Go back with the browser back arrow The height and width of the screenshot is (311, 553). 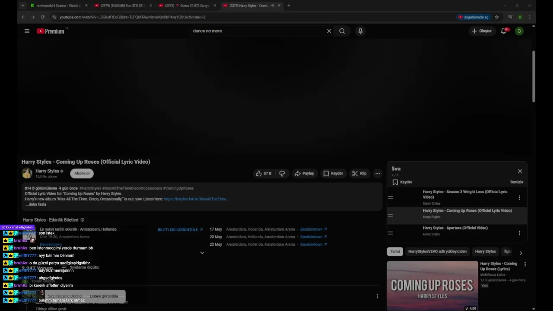coord(23,17)
